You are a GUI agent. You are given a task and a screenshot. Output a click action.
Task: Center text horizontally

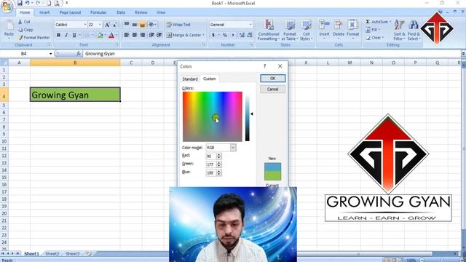click(x=134, y=35)
